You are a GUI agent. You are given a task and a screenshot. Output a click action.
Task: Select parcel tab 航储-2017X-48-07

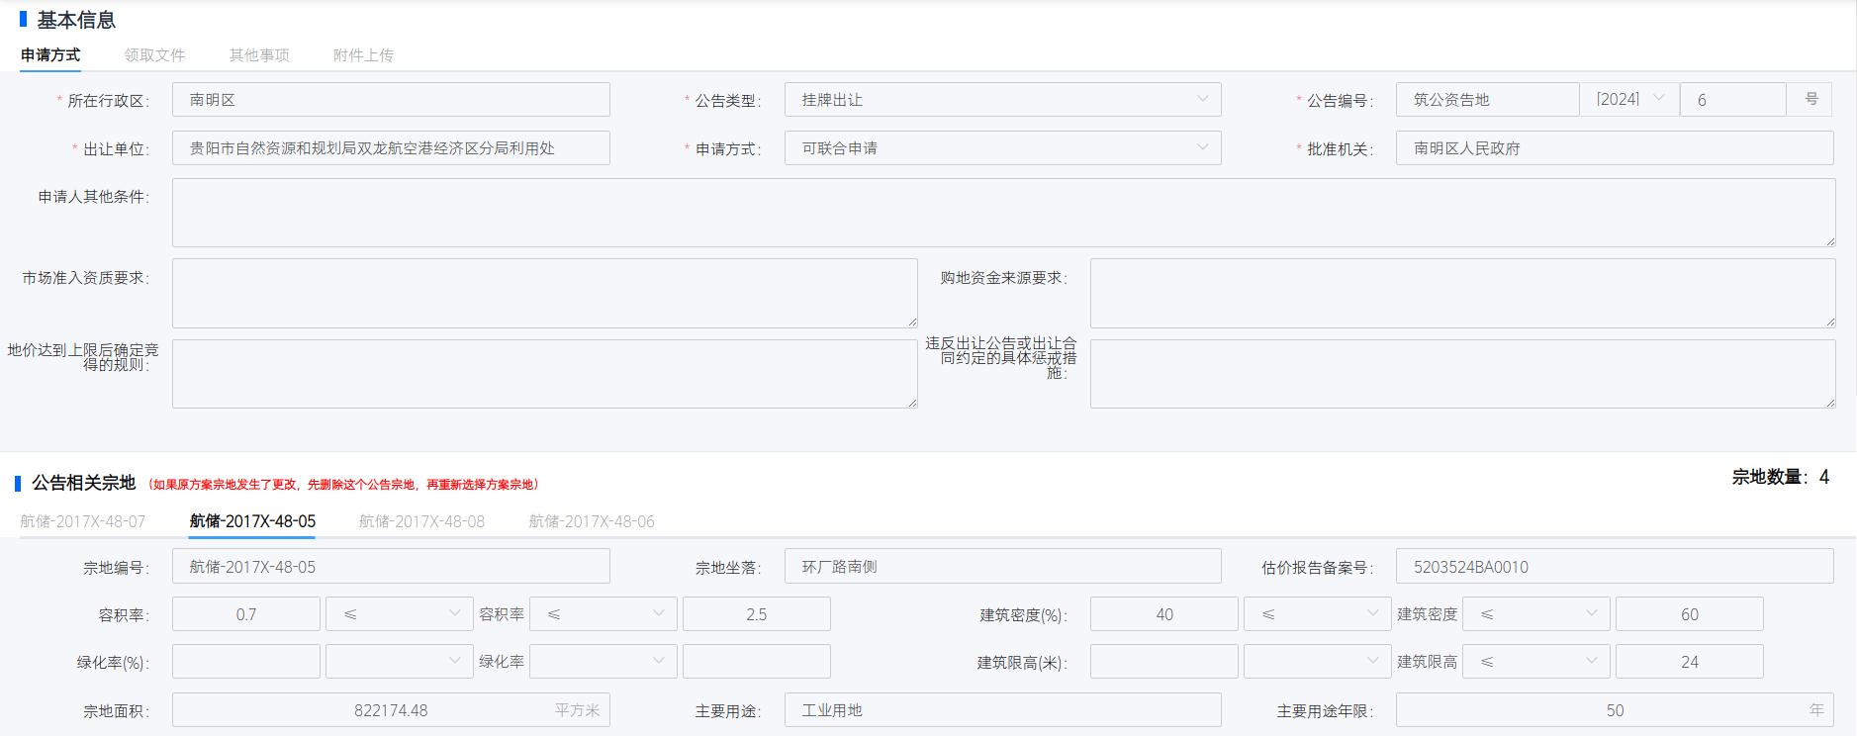point(82,521)
